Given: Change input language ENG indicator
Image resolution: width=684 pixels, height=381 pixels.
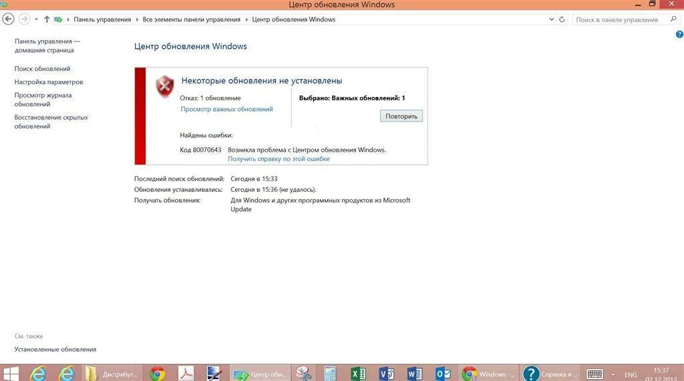Looking at the screenshot, I should point(631,374).
